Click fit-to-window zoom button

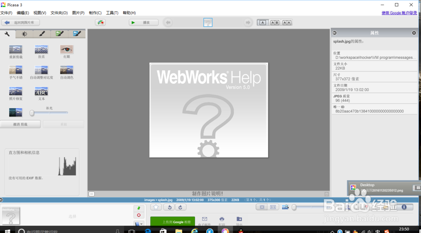point(262,207)
